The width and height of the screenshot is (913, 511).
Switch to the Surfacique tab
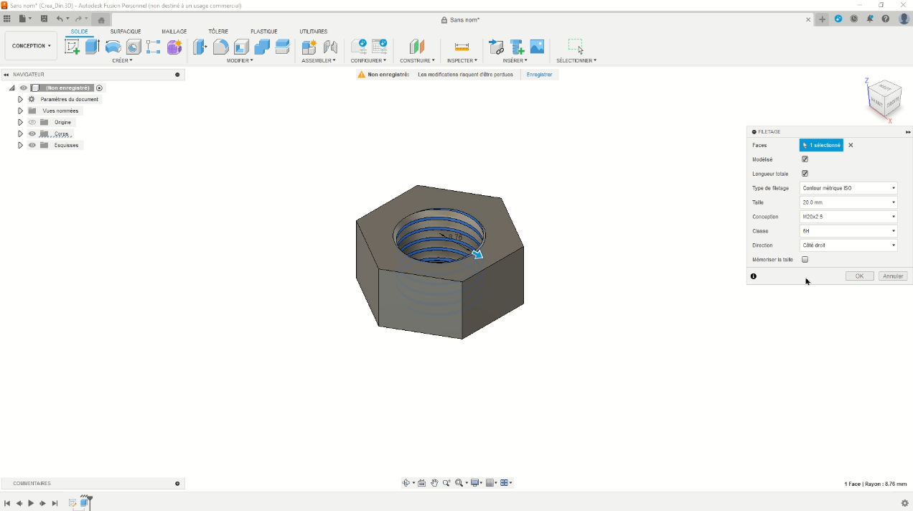[126, 32]
